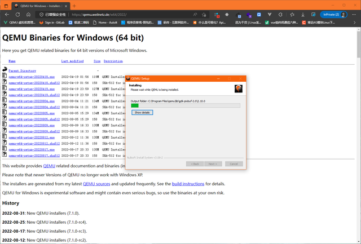Download qemu-w64-setup-20220809.exe

32,125
